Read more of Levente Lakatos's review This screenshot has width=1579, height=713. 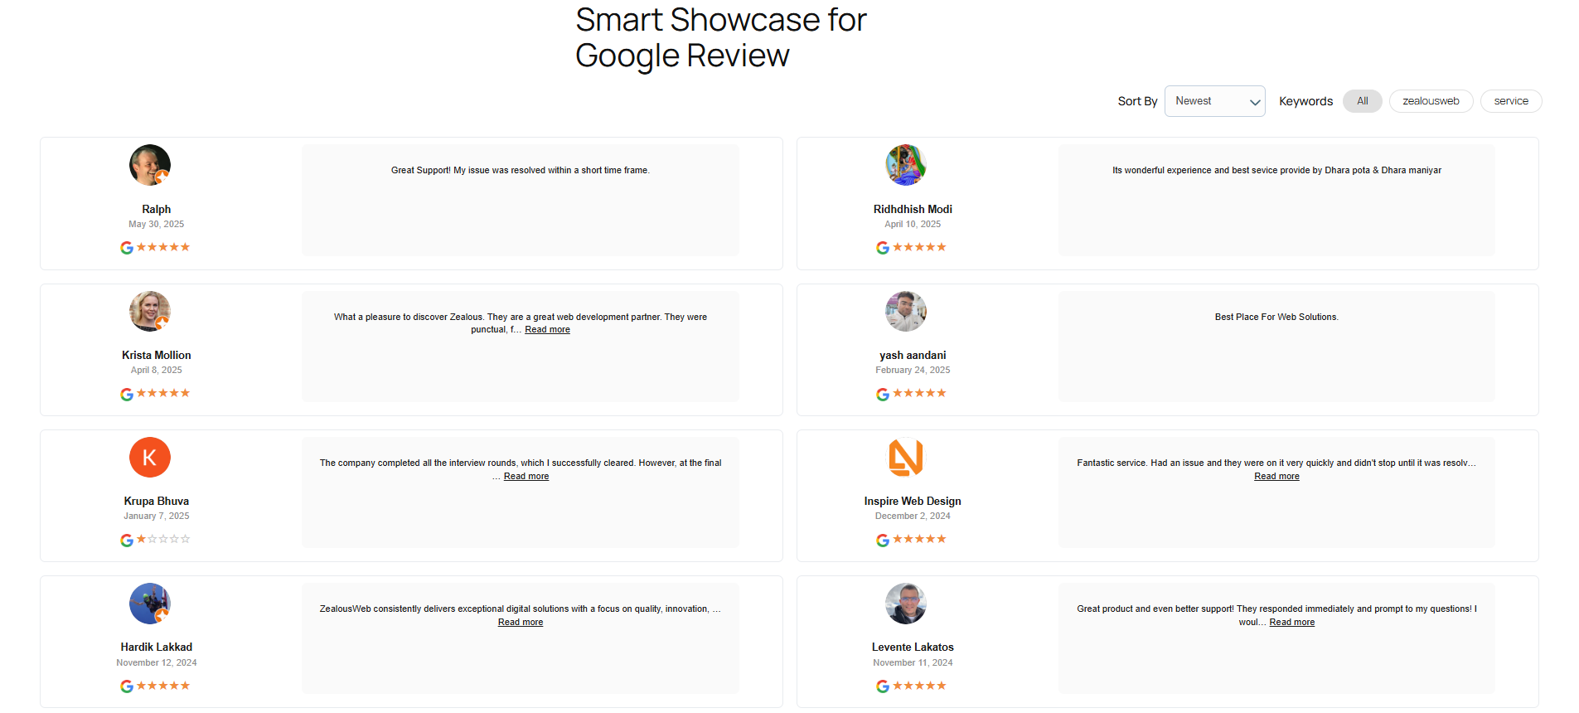coord(1291,623)
